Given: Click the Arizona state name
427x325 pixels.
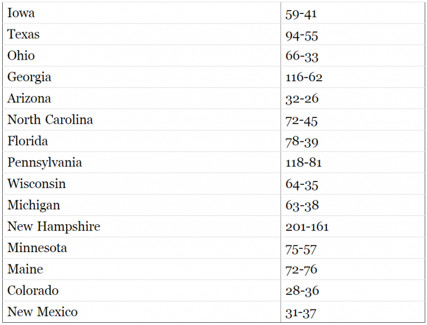Looking at the screenshot, I should (29, 99).
